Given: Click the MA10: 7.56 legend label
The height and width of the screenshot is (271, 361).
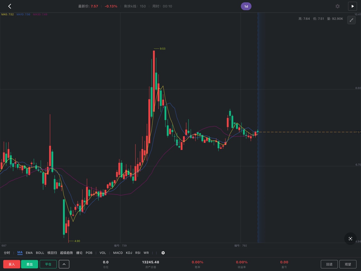Looking at the screenshot, I should 23,14.
